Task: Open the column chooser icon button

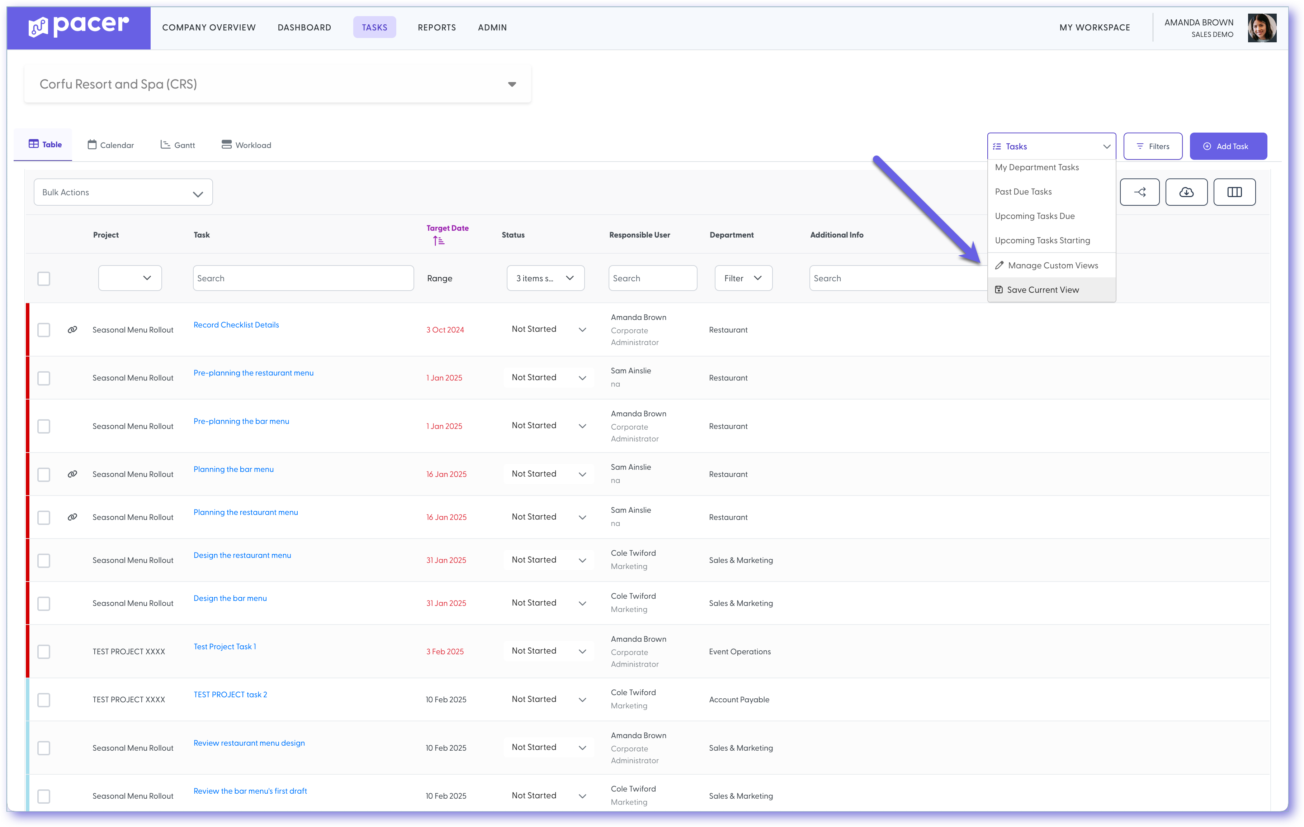Action: (1234, 192)
